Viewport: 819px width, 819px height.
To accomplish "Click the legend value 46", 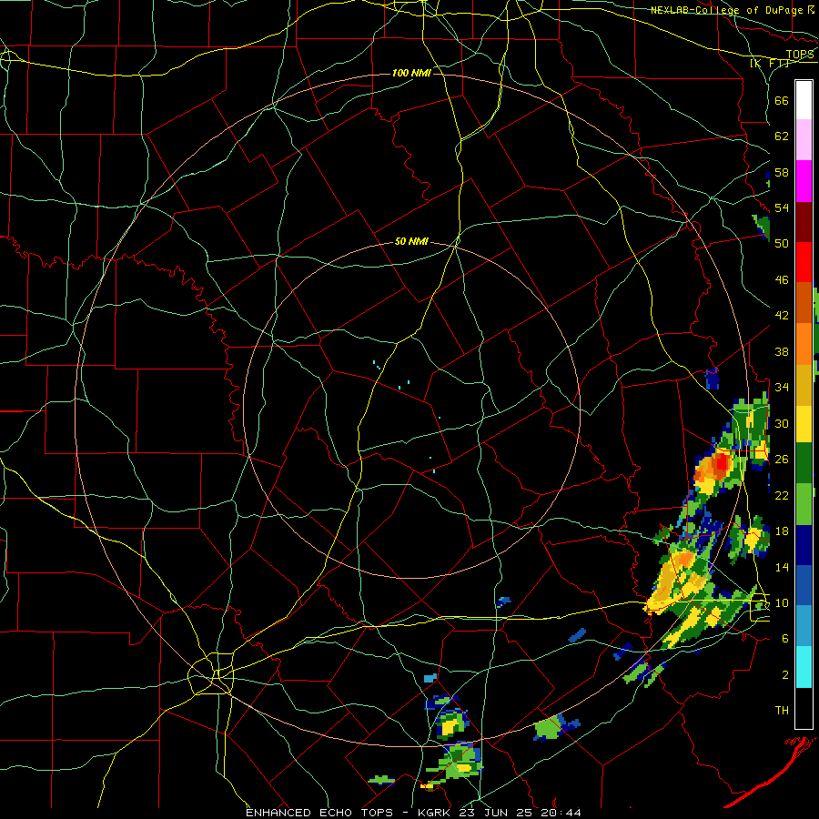I will 782,280.
